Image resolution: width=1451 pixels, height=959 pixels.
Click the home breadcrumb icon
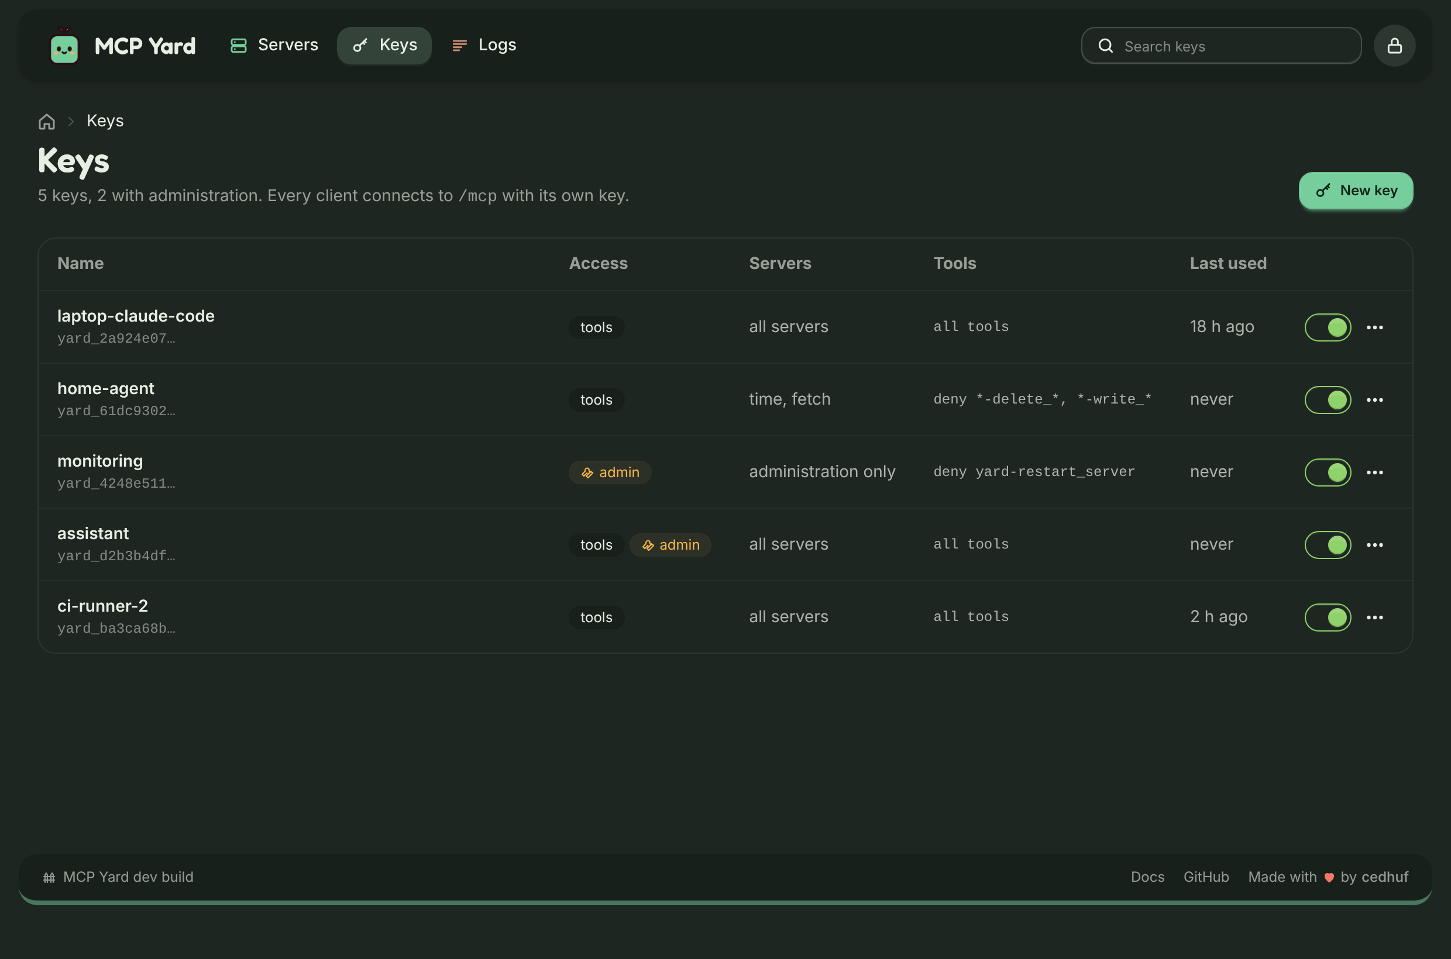[47, 121]
